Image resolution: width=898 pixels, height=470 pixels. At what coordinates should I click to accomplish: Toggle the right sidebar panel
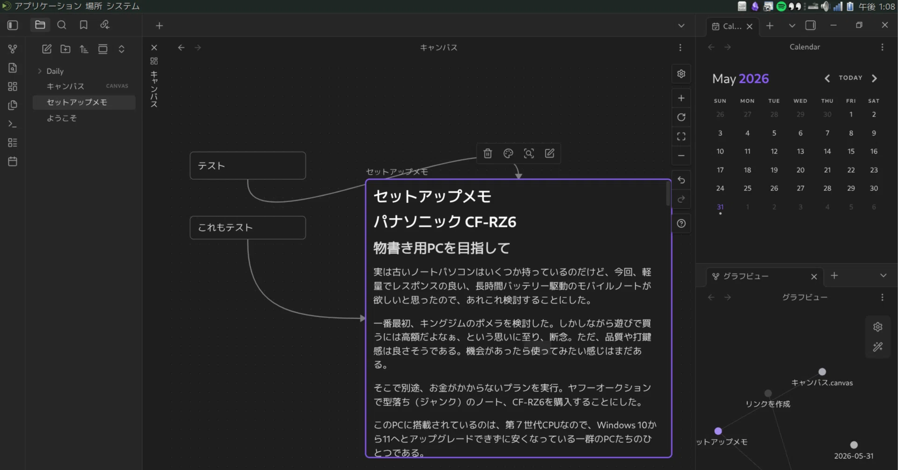pyautogui.click(x=811, y=26)
